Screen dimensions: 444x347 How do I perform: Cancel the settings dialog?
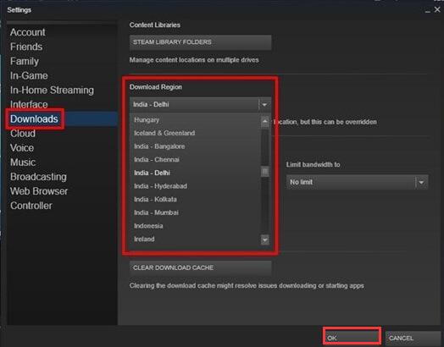click(413, 338)
